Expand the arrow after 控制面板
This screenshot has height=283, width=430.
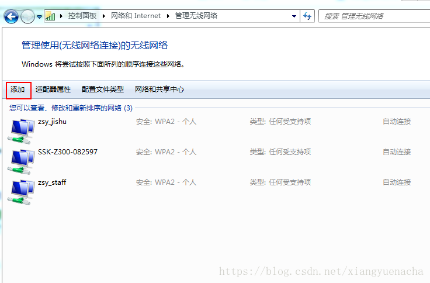(103, 16)
